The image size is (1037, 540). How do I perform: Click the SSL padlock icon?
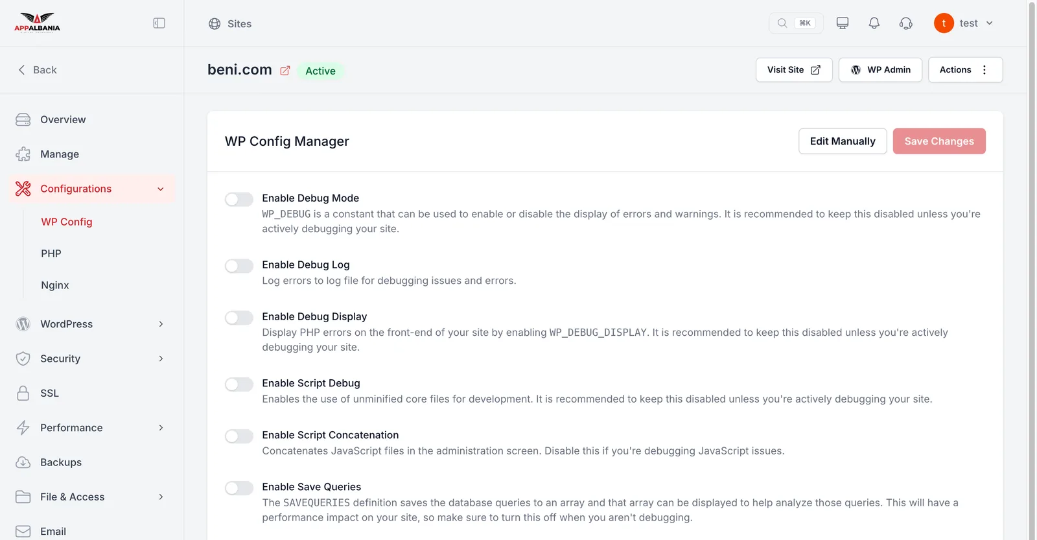click(23, 393)
